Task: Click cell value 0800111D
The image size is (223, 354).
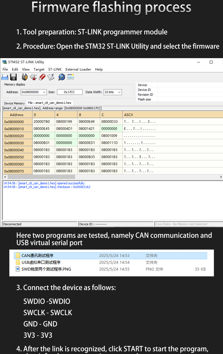Action: coord(111,143)
